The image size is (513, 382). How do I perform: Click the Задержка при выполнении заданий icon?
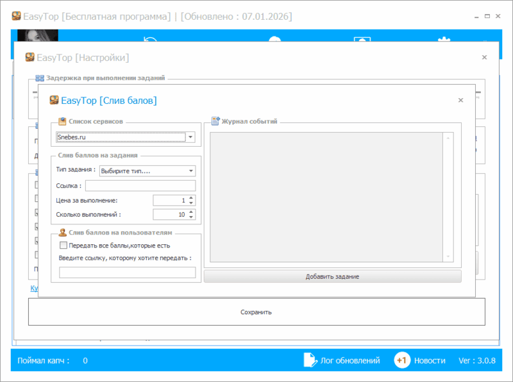(x=40, y=78)
